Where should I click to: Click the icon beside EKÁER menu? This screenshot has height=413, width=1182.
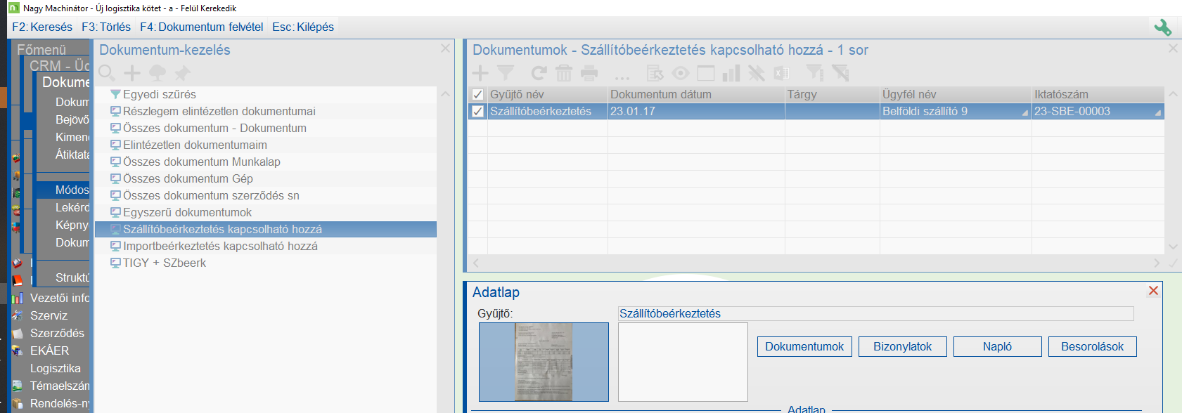[18, 350]
